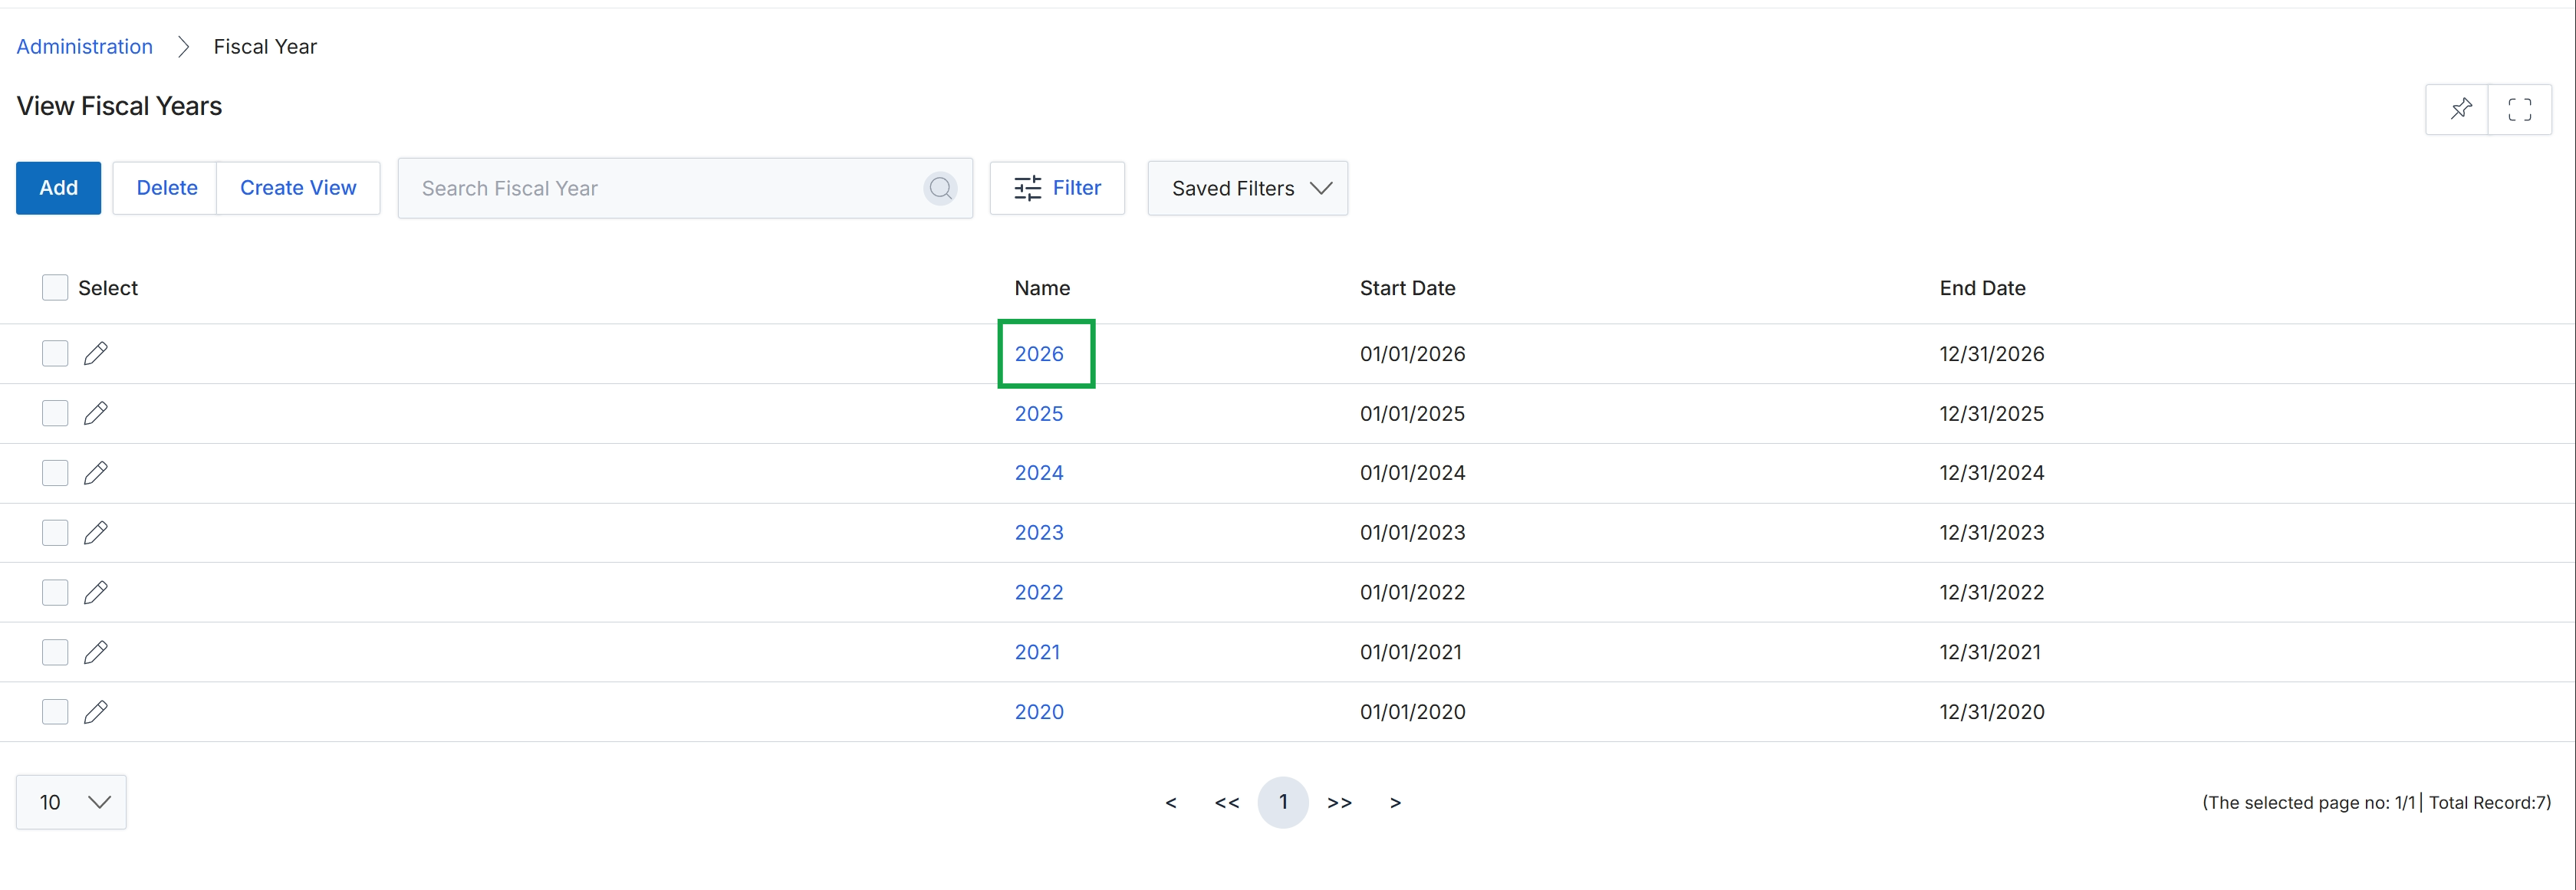Click the Name column header
The height and width of the screenshot is (890, 2576).
(1042, 288)
